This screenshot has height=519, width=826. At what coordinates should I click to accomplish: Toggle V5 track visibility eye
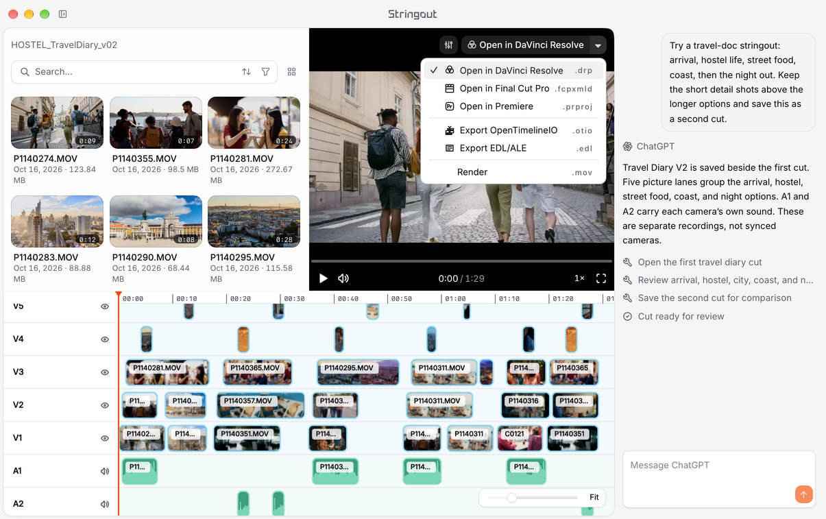tap(105, 306)
